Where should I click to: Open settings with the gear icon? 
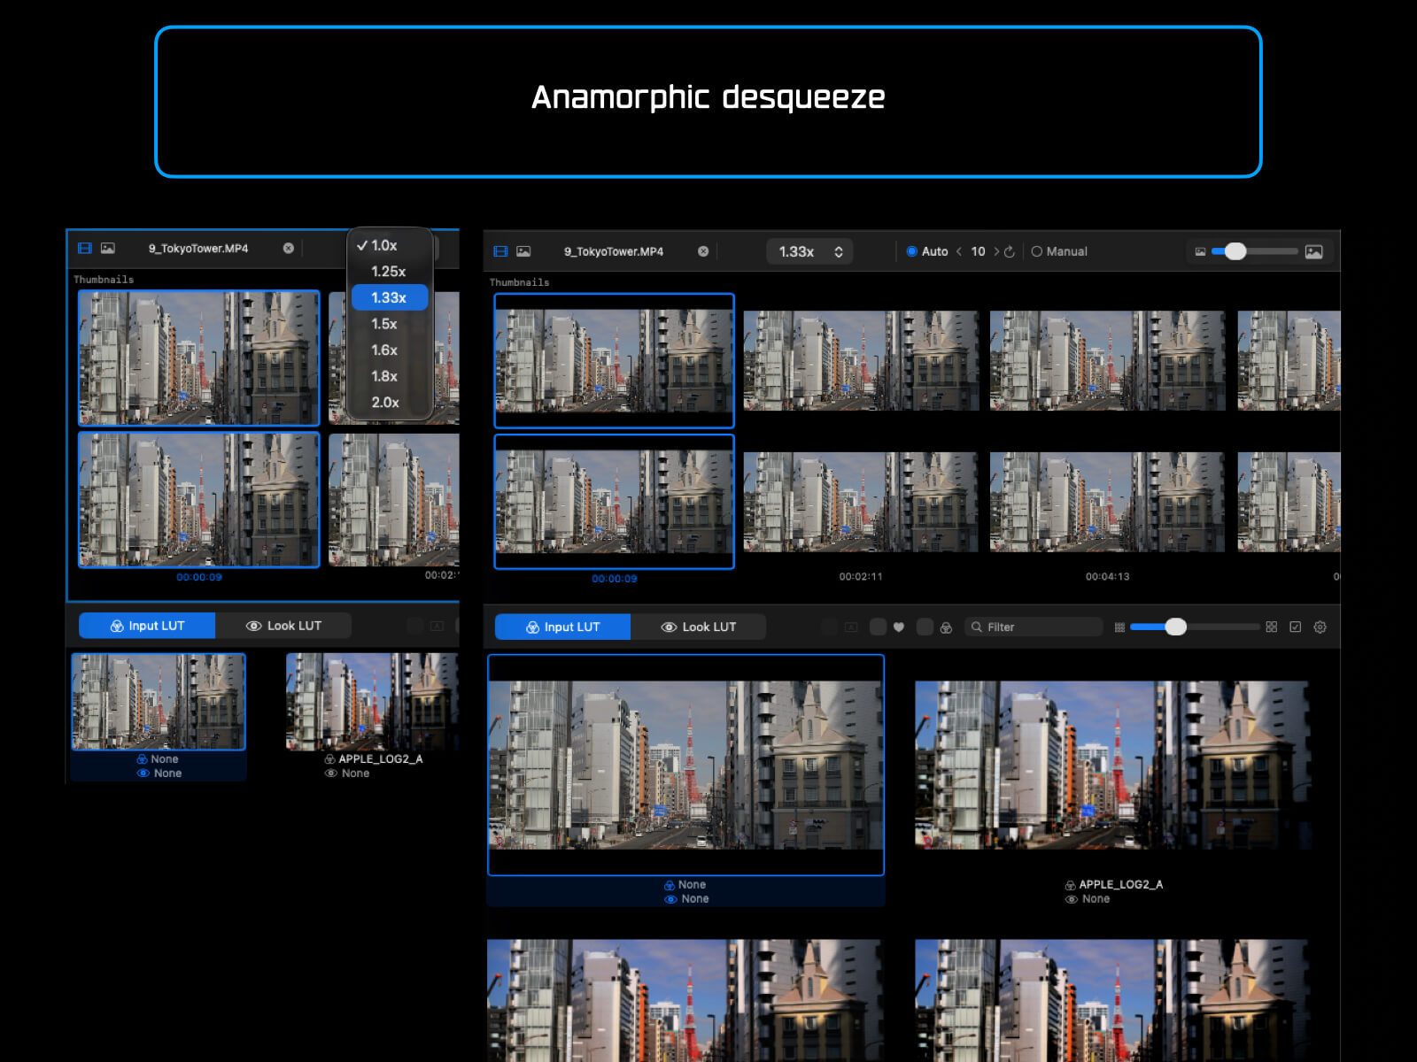coord(1320,627)
